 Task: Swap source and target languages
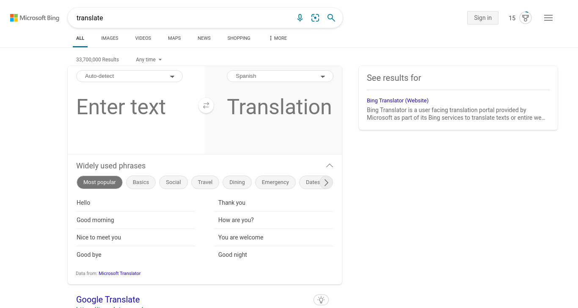(x=206, y=105)
